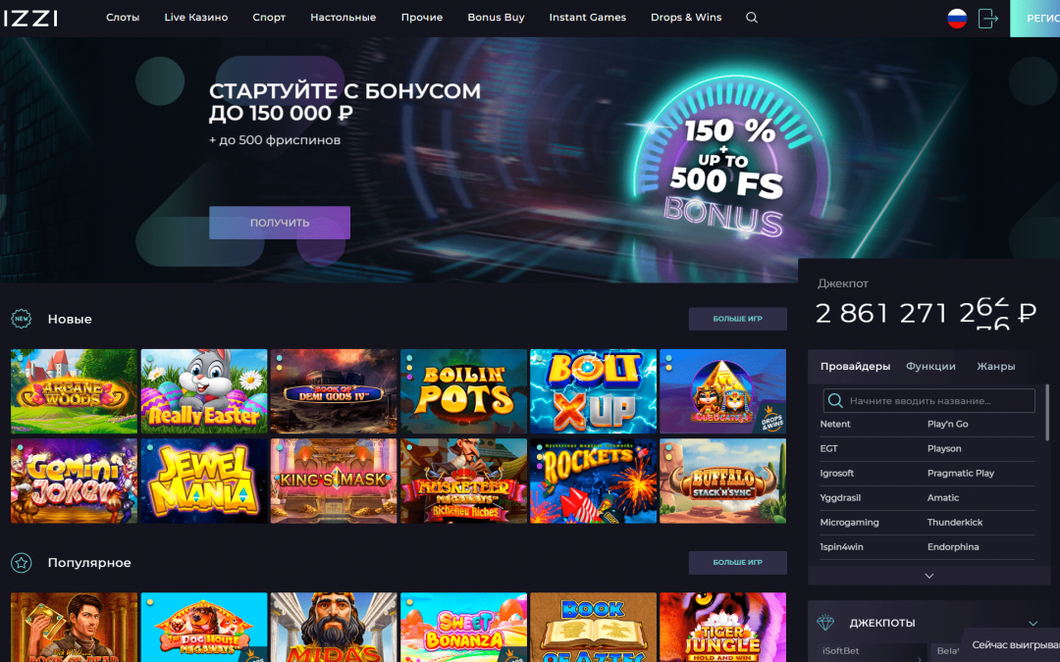The image size is (1060, 662).
Task: Click the provider list scrollbar
Action: click(1047, 412)
